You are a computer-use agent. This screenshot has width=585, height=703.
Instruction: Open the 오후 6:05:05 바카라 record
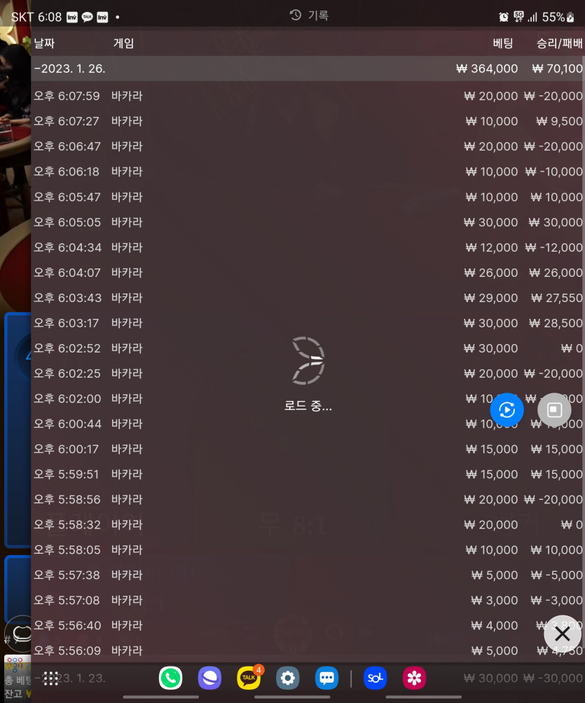[308, 222]
